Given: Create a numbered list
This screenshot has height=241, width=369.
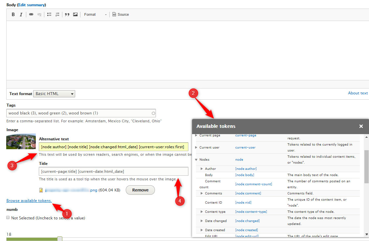Looking at the screenshot, I should click(58, 14).
